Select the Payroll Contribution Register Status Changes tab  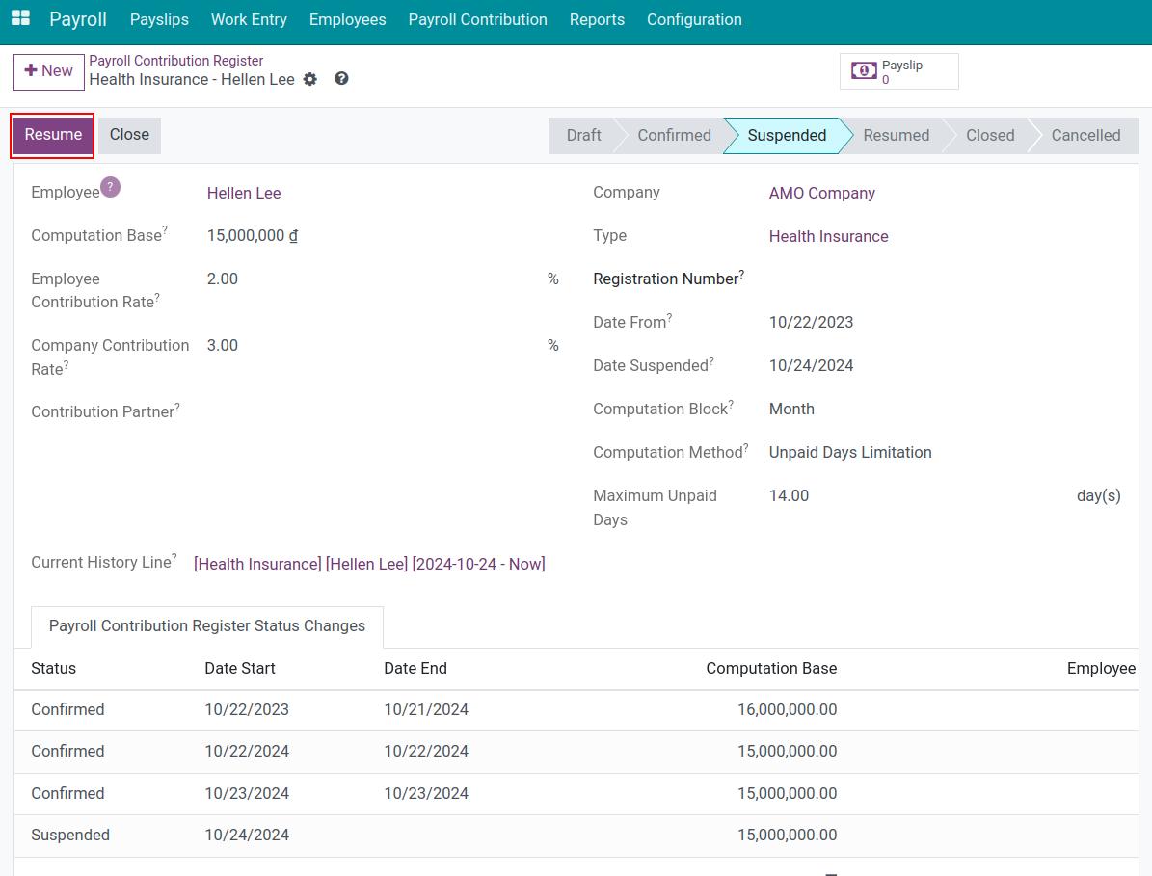coord(207,626)
